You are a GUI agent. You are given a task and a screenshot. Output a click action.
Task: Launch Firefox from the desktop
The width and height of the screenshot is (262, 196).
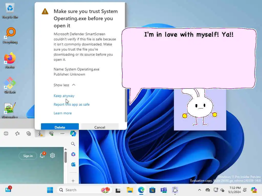pos(10,60)
